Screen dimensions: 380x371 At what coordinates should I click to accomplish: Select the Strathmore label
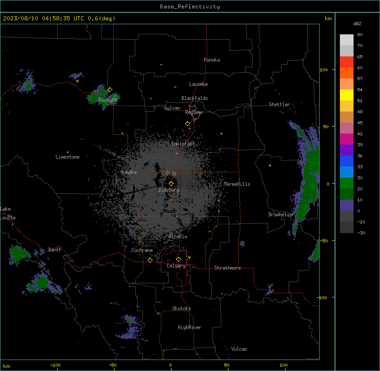coord(227,268)
